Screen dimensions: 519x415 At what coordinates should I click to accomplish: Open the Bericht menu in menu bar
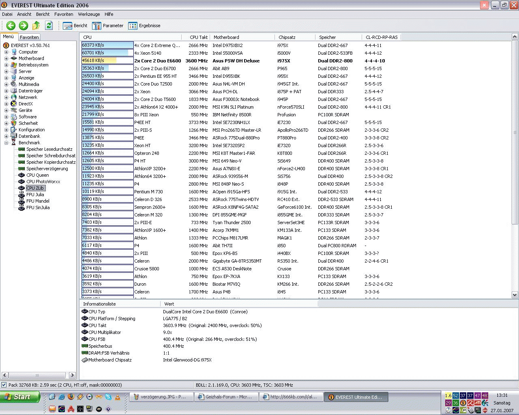tap(43, 14)
